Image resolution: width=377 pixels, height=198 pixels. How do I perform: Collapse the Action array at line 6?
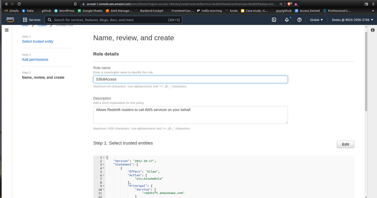click(x=103, y=175)
